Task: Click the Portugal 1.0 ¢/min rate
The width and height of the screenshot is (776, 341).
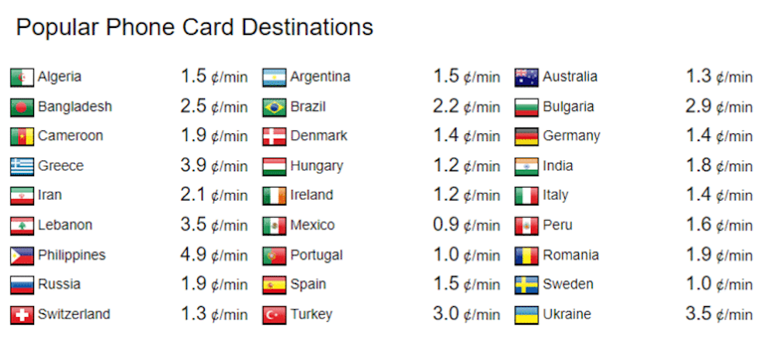Action: click(466, 256)
